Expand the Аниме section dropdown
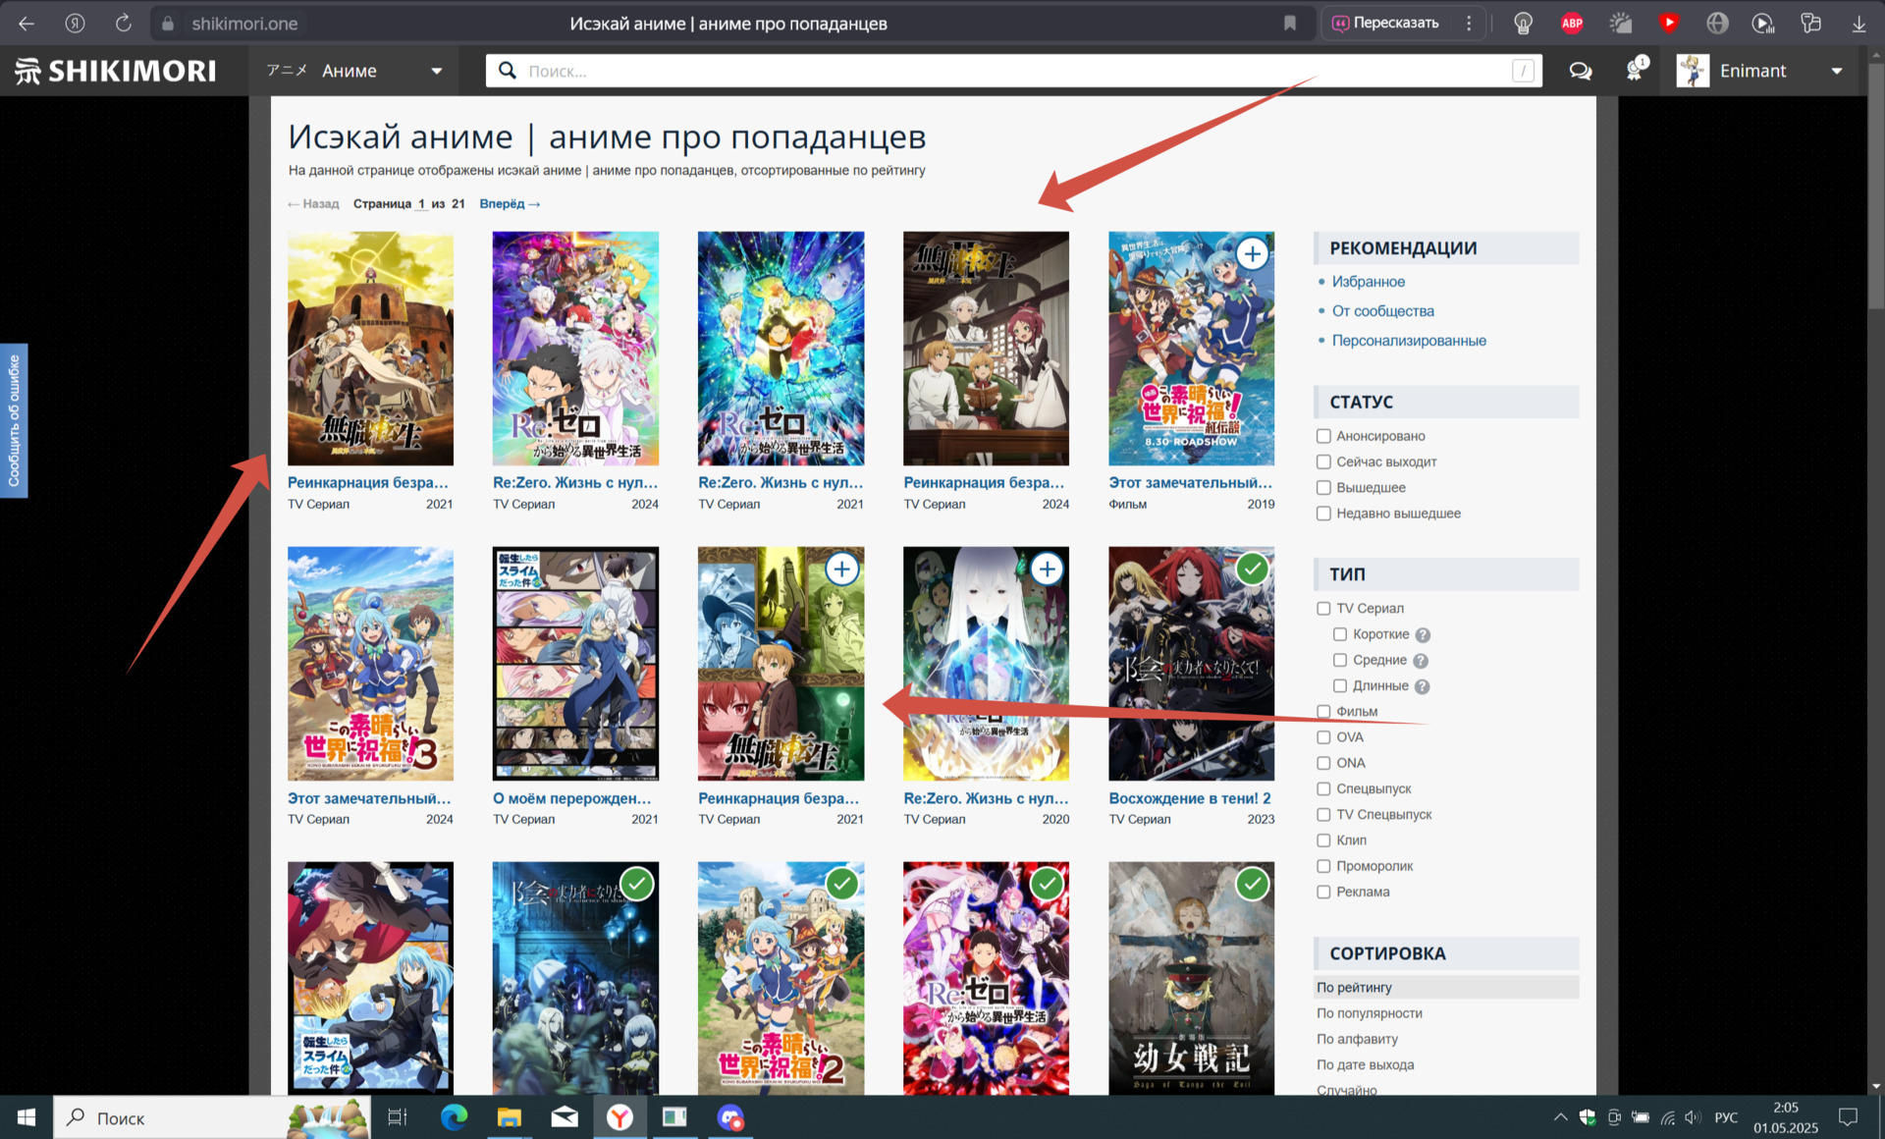This screenshot has width=1885, height=1139. point(436,71)
